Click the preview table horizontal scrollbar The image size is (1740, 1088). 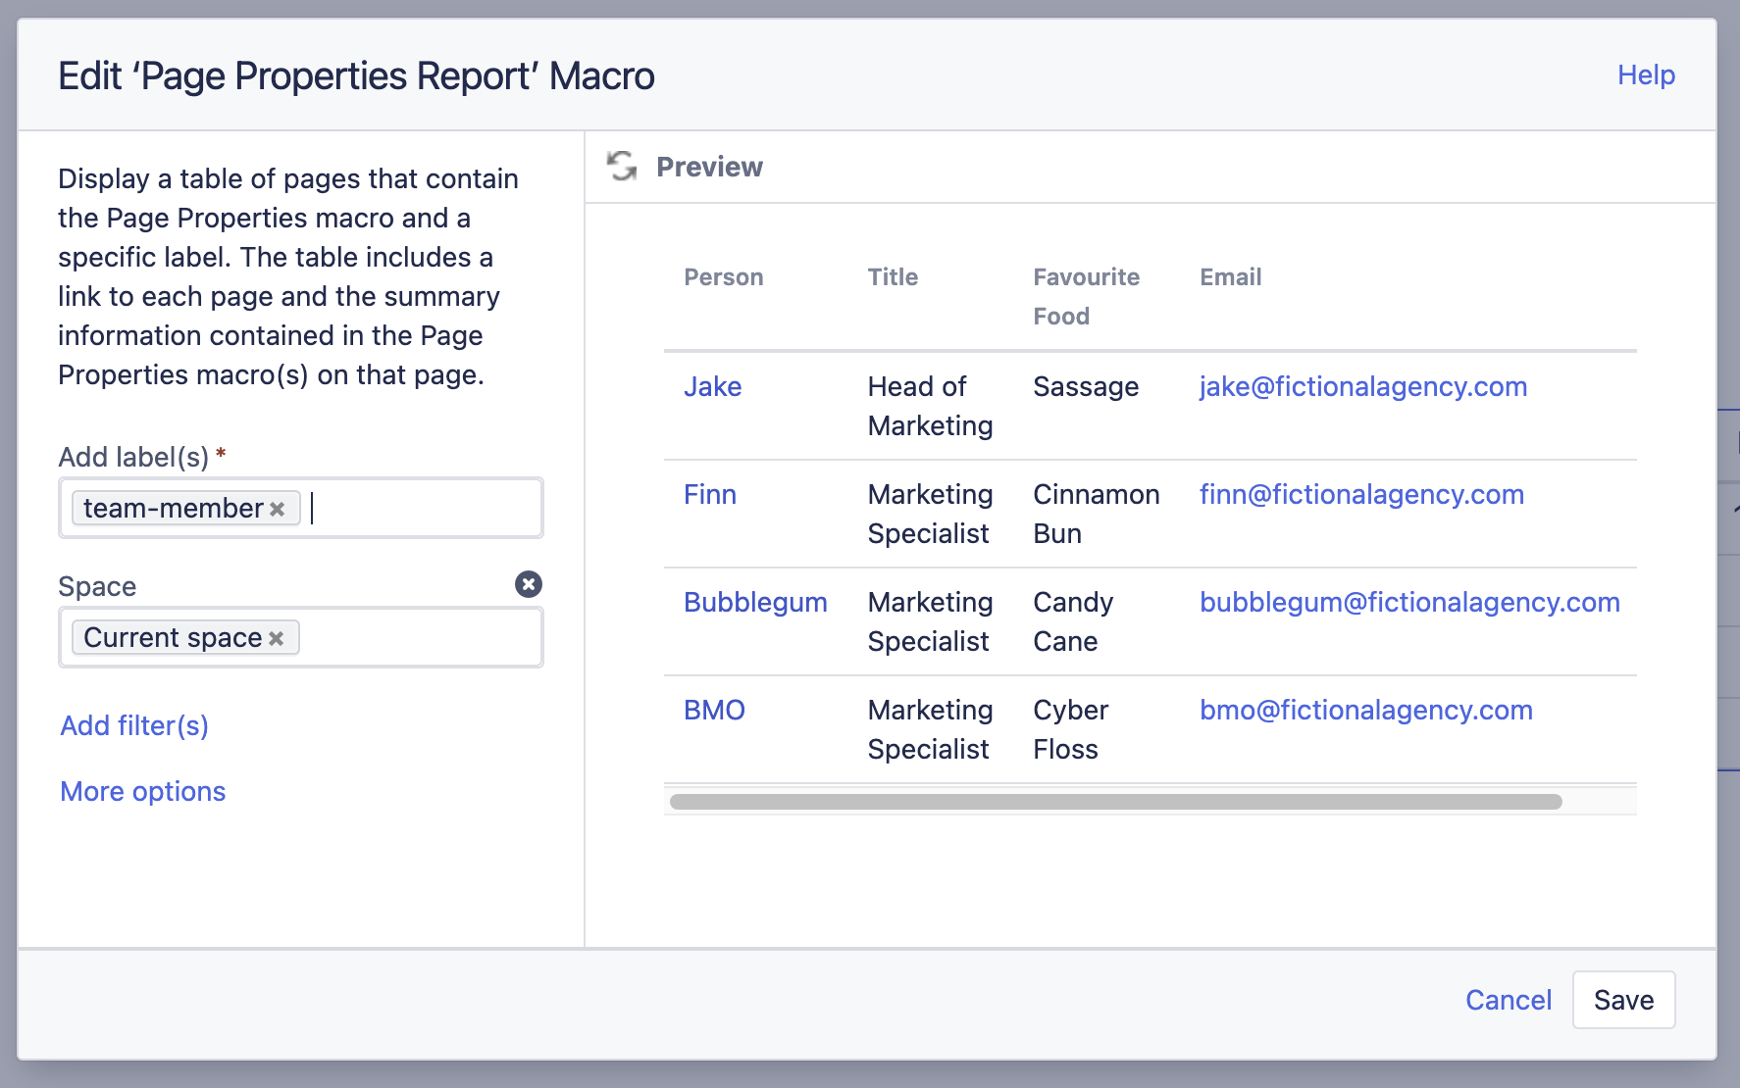point(1115,802)
